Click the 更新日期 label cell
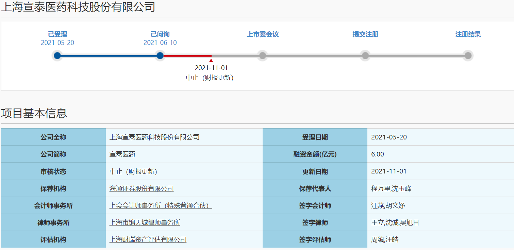 coord(315,171)
